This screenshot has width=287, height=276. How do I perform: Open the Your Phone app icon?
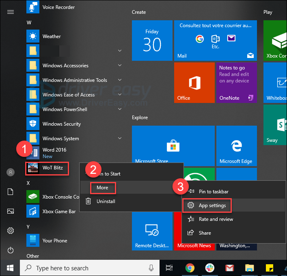33,240
